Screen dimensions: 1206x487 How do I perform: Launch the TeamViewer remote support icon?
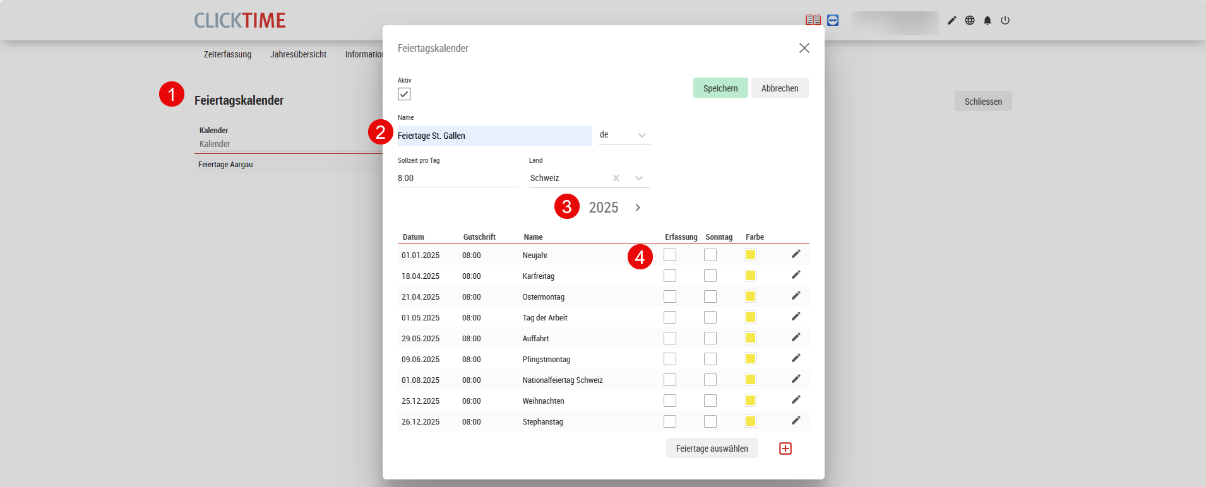point(833,20)
